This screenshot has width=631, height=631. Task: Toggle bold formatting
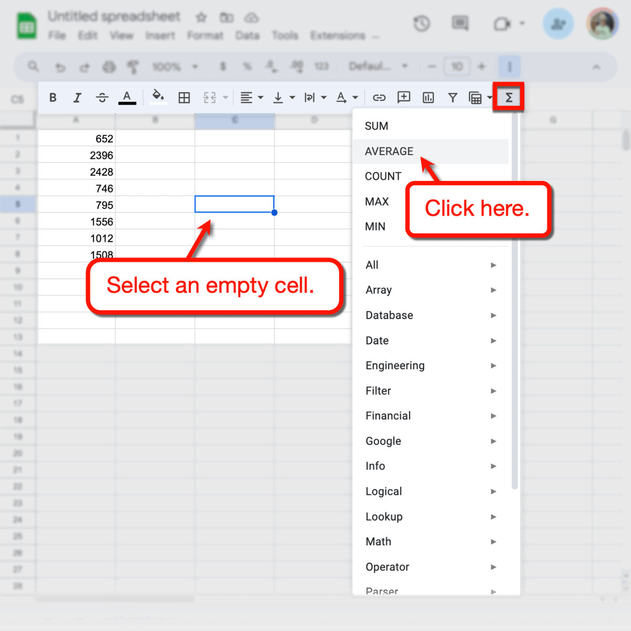coord(53,97)
